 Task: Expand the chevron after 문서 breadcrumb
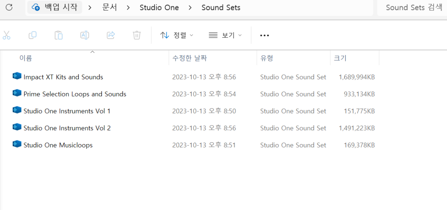pyautogui.click(x=128, y=7)
